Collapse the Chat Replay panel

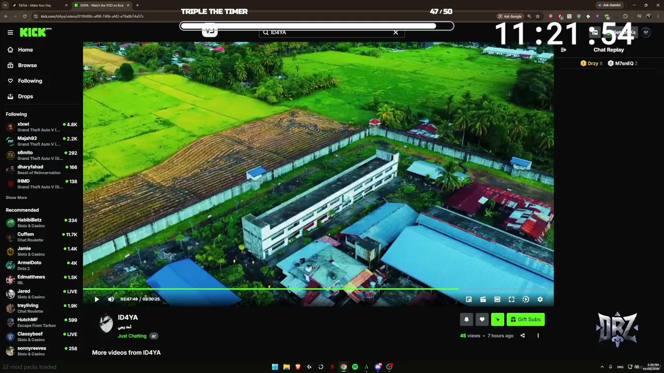click(x=563, y=50)
